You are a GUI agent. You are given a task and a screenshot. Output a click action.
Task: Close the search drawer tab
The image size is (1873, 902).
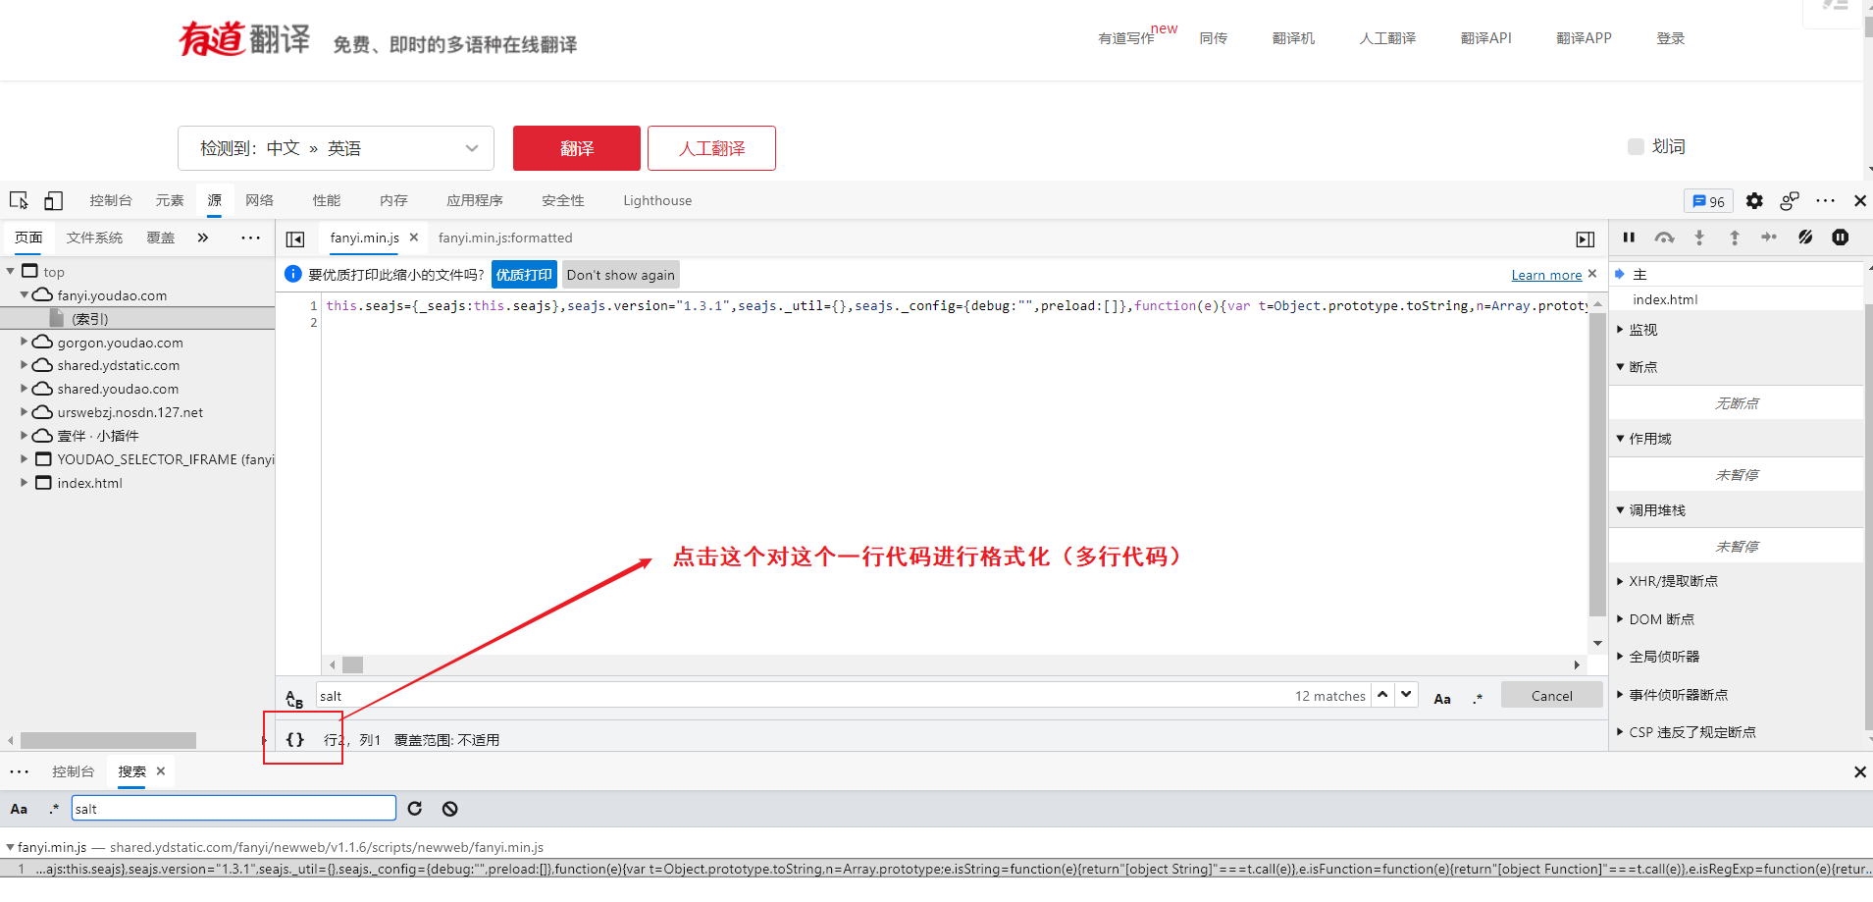(161, 771)
